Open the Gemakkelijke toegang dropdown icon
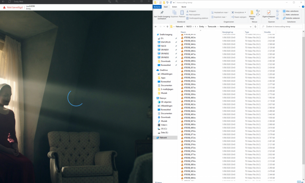This screenshot has height=183, width=305. pyautogui.click(x=258, y=15)
